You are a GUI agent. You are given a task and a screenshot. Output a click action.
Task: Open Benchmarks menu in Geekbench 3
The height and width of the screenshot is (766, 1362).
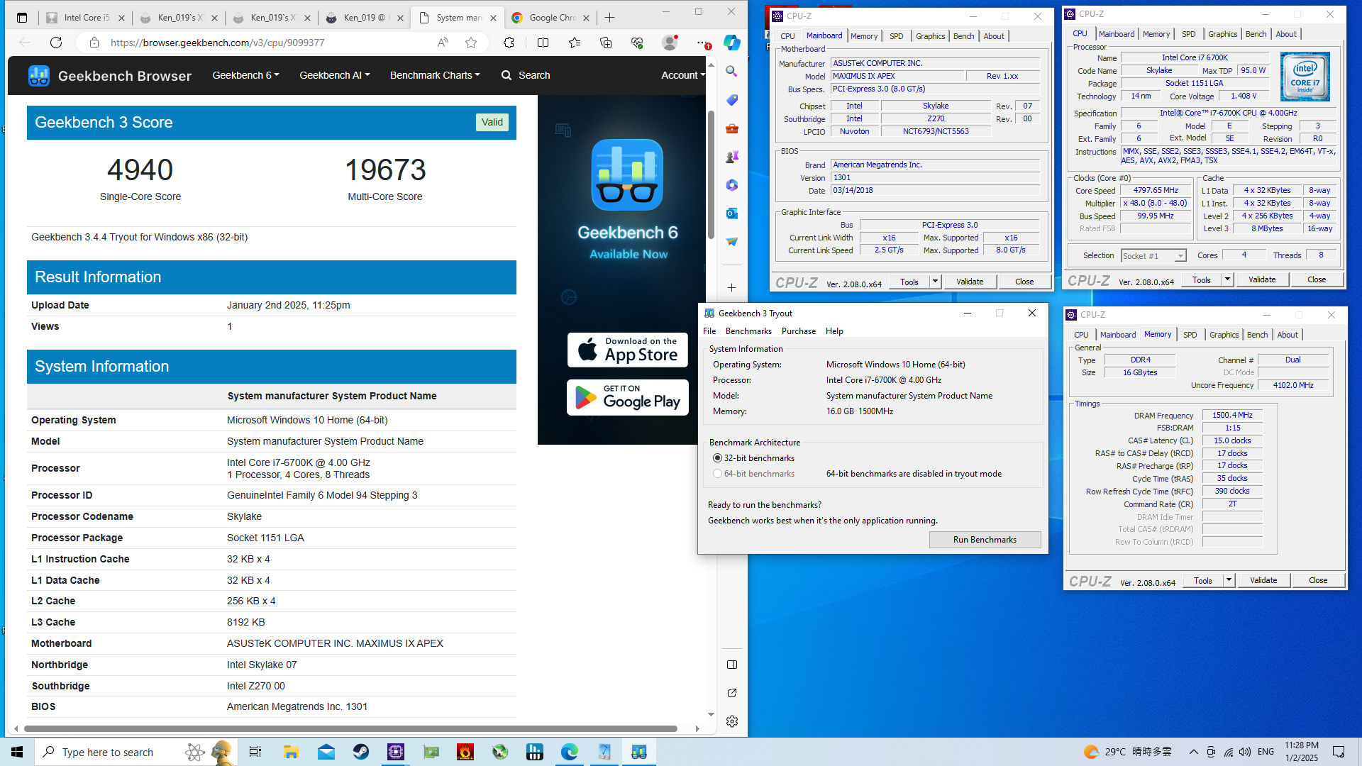[748, 331]
